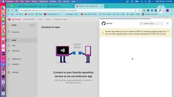Go back in browser history
The width and height of the screenshot is (174, 97).
tap(8, 11)
